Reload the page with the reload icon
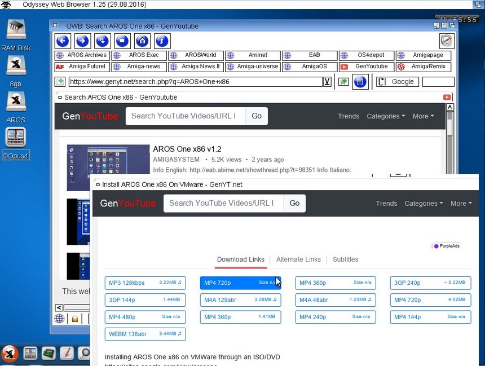The height and width of the screenshot is (366, 485). click(x=102, y=41)
